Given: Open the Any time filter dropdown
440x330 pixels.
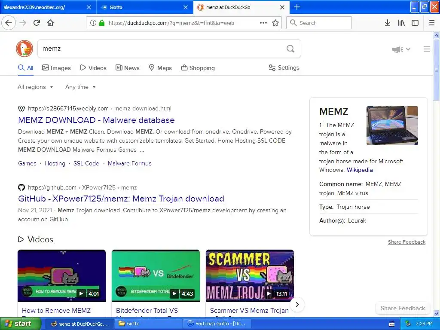Looking at the screenshot, I should (80, 87).
